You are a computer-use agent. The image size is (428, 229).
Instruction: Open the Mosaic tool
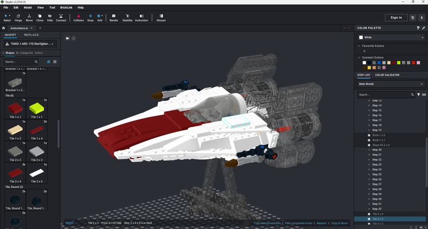click(x=161, y=18)
